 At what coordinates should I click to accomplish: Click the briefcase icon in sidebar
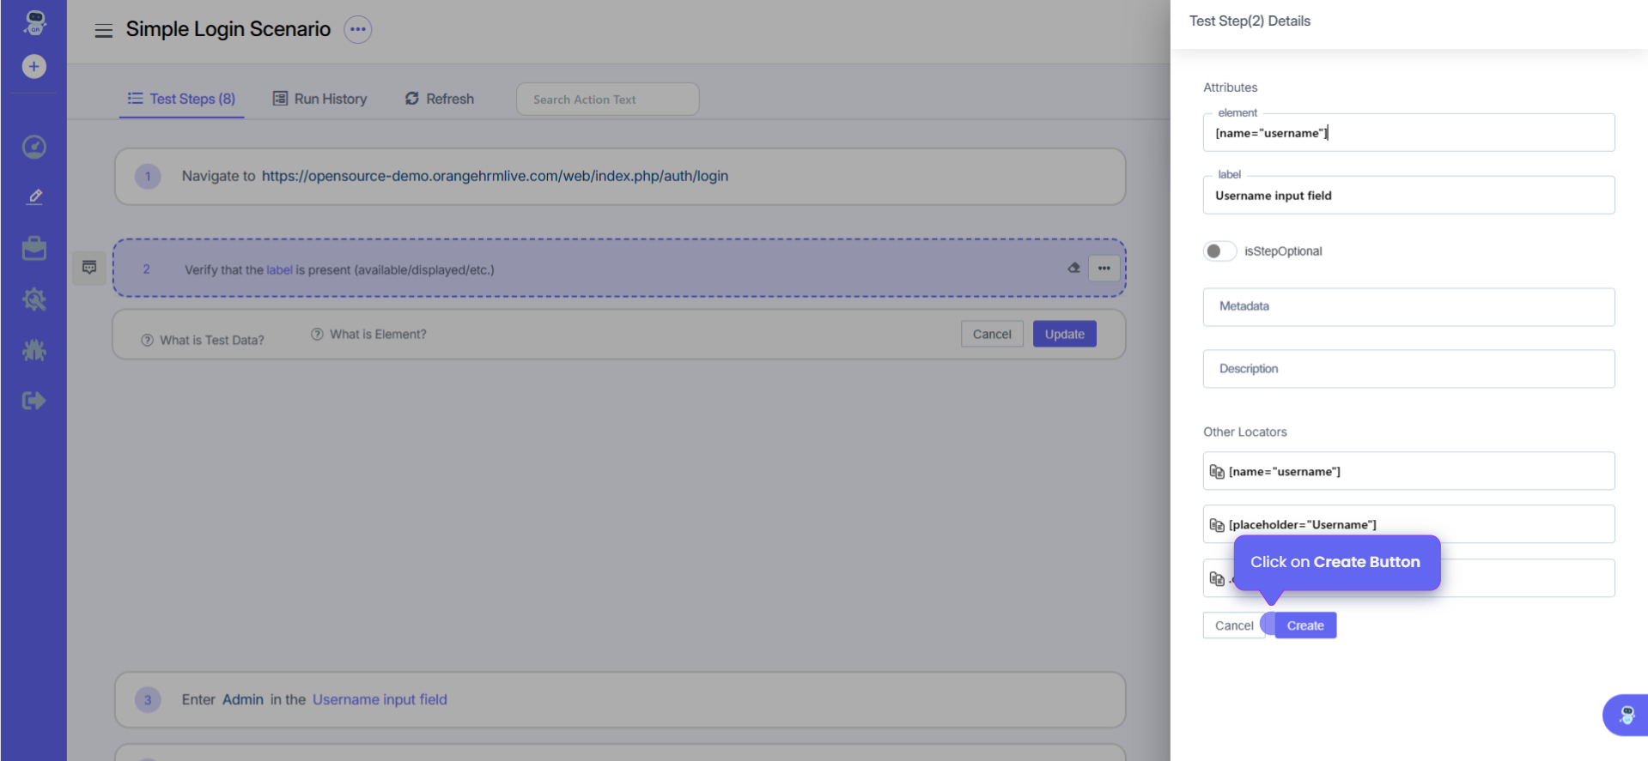tap(34, 249)
